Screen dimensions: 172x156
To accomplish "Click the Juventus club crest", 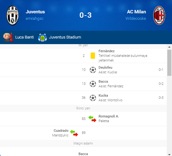I will pos(13,15).
